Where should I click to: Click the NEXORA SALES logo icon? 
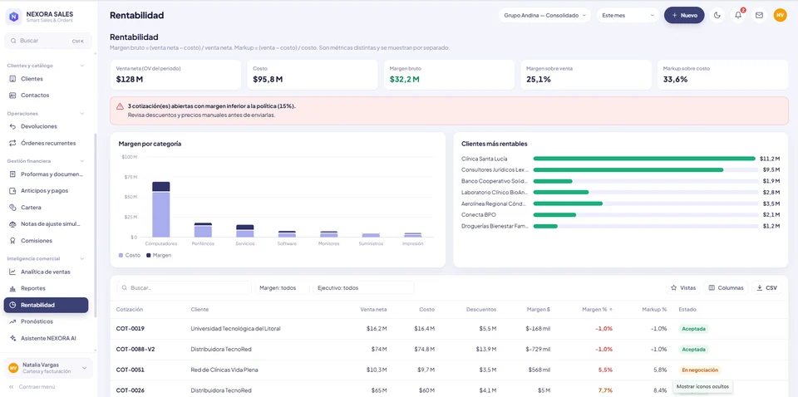(x=14, y=17)
